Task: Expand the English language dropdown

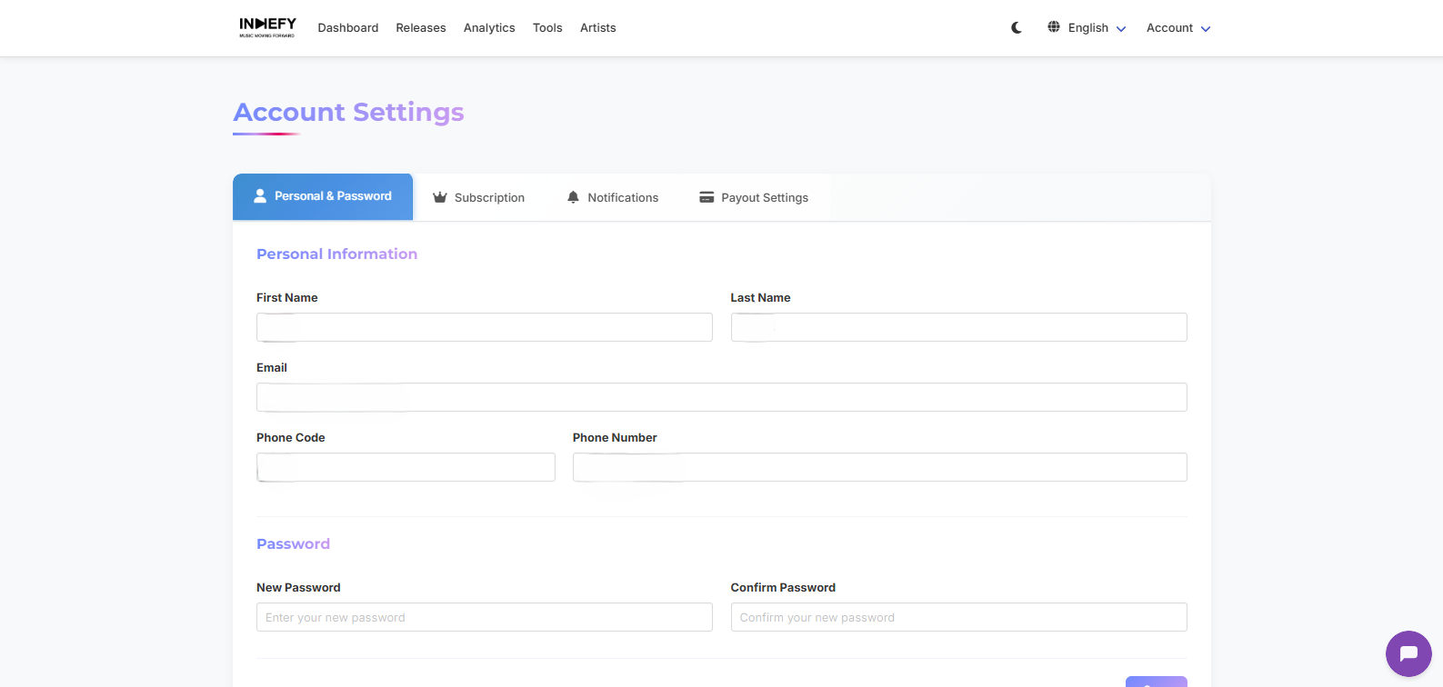Action: (x=1097, y=28)
